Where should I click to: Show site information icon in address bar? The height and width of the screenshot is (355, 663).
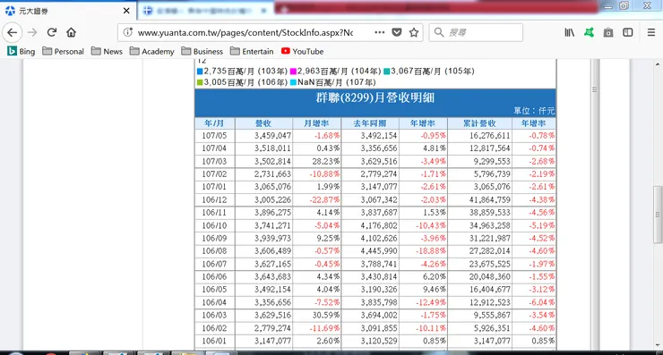[128, 32]
